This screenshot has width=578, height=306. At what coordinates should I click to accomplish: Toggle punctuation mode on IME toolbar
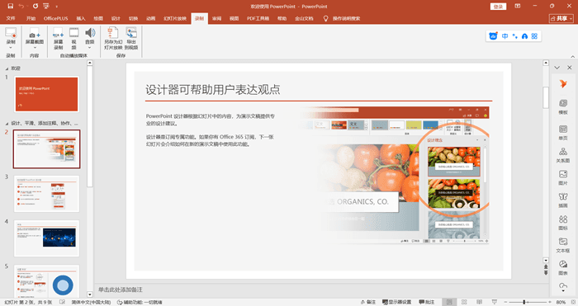(x=515, y=36)
